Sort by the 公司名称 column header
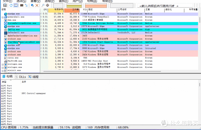Viewport: 201px width, 130px height. point(131,10)
